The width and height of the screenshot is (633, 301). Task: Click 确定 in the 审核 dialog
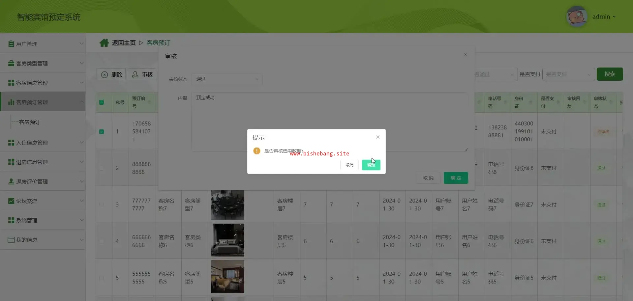point(456,178)
